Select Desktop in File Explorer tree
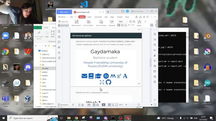The height and width of the screenshot is (121, 216). coord(43,51)
